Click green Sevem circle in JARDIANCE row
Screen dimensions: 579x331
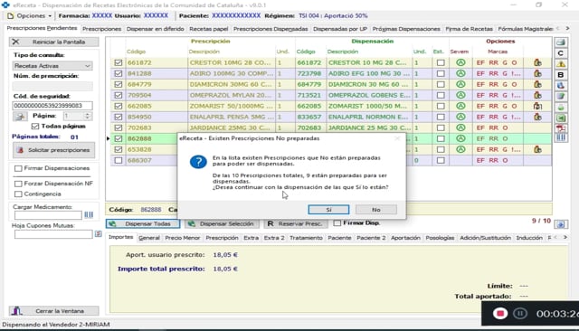(460, 128)
